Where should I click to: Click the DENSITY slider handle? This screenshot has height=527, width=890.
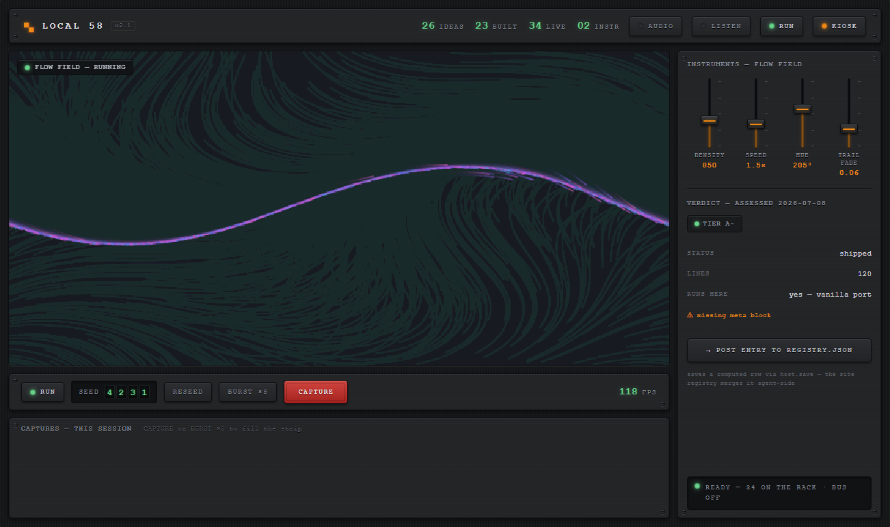(x=710, y=120)
